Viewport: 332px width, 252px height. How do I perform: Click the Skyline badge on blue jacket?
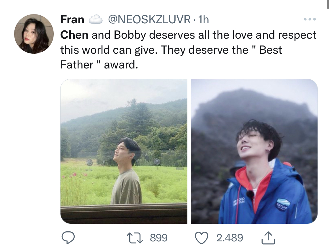(x=282, y=204)
